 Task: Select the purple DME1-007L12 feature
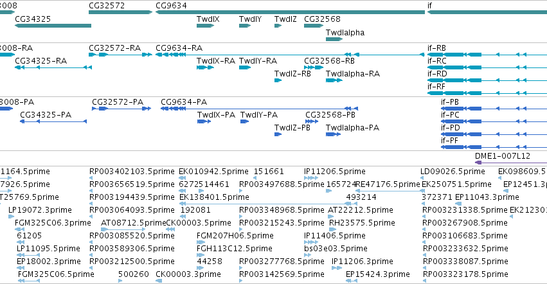click(511, 163)
